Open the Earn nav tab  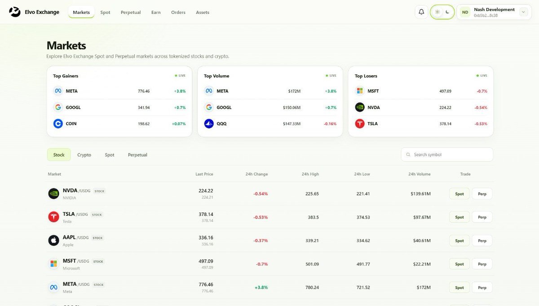[x=156, y=13]
